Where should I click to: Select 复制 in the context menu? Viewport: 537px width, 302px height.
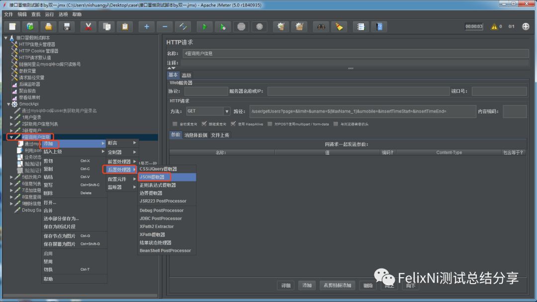(74, 169)
